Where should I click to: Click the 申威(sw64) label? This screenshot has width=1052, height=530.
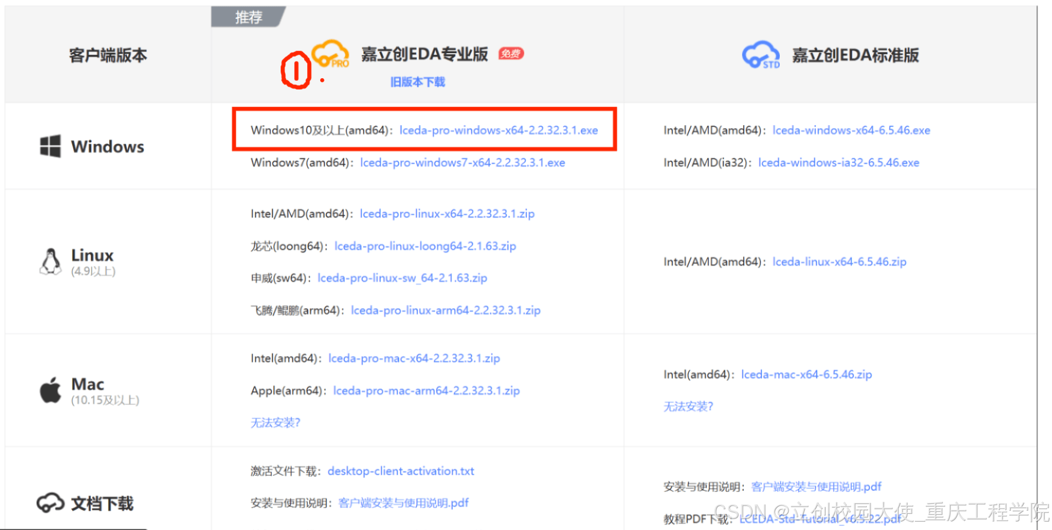pyautogui.click(x=281, y=278)
